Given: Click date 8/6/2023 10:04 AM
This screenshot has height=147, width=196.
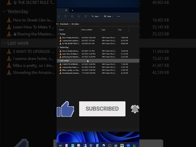Looking at the screenshot, I should coord(89,38).
